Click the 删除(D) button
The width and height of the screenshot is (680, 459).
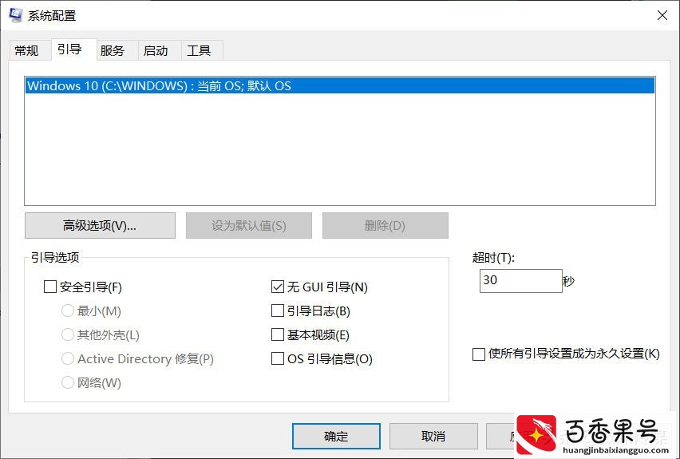click(385, 225)
